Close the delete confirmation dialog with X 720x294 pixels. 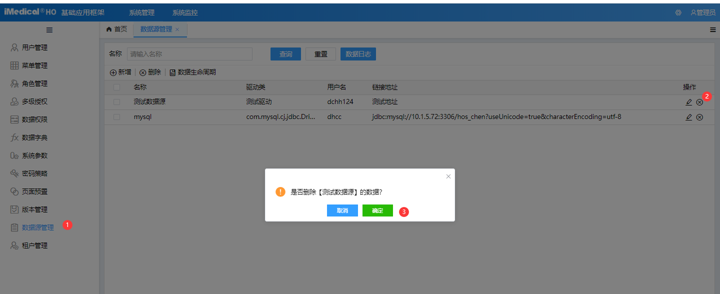coord(448,176)
